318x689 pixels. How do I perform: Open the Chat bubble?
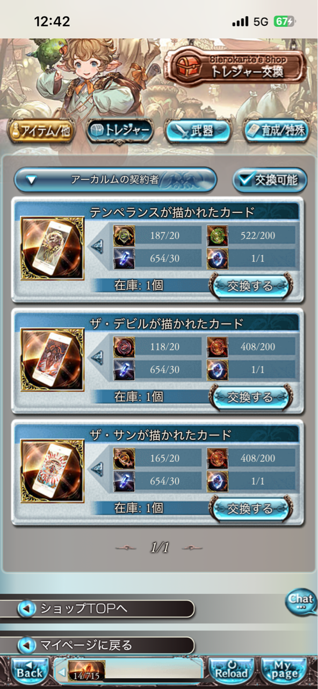pyautogui.click(x=300, y=602)
